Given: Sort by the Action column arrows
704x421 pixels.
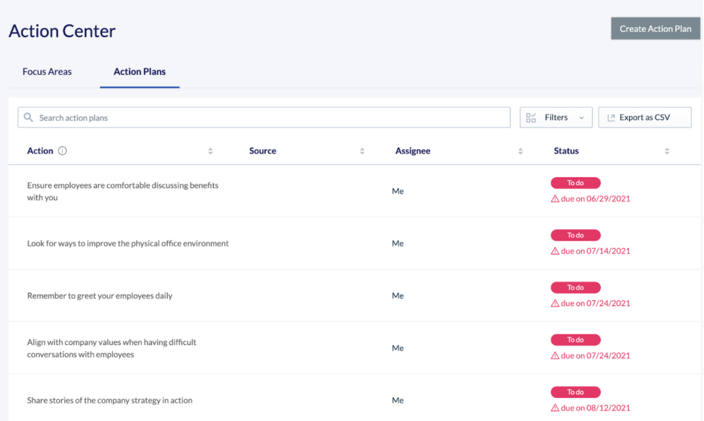Looking at the screenshot, I should [210, 151].
